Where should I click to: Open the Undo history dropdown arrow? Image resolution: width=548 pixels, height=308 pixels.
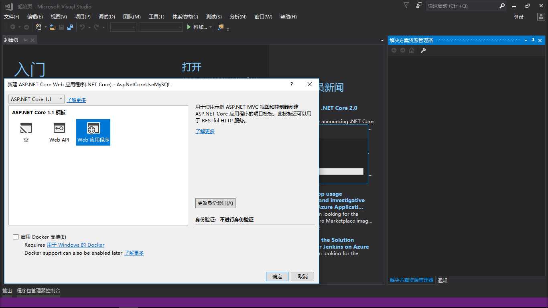pyautogui.click(x=89, y=27)
